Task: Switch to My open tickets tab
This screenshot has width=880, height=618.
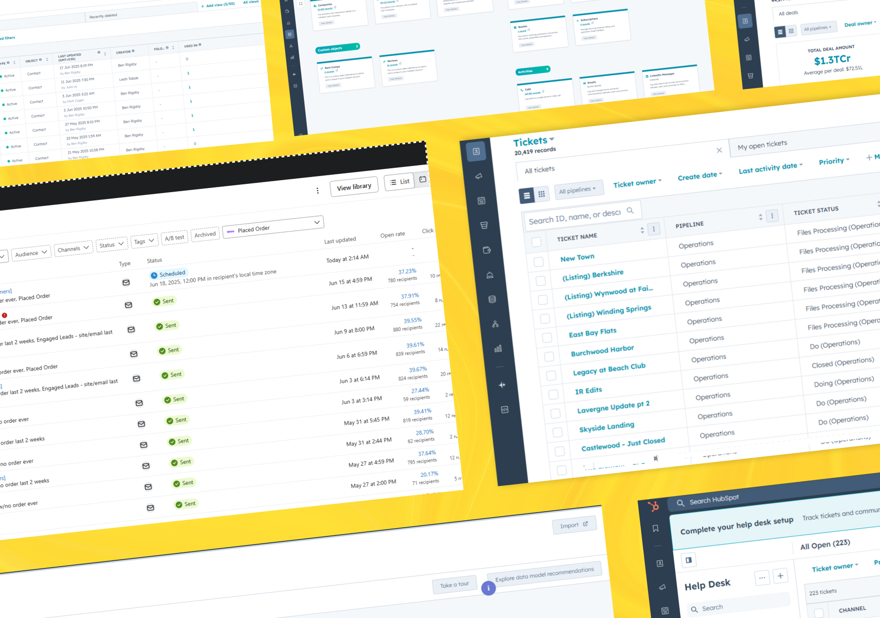Action: (762, 145)
